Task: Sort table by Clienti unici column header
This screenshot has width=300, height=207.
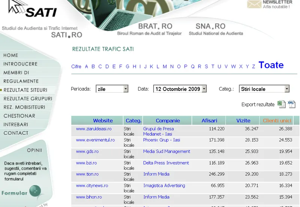Action: coord(277,121)
